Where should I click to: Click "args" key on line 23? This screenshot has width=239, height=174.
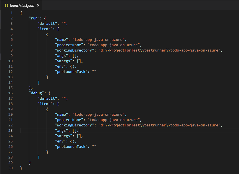61,131
